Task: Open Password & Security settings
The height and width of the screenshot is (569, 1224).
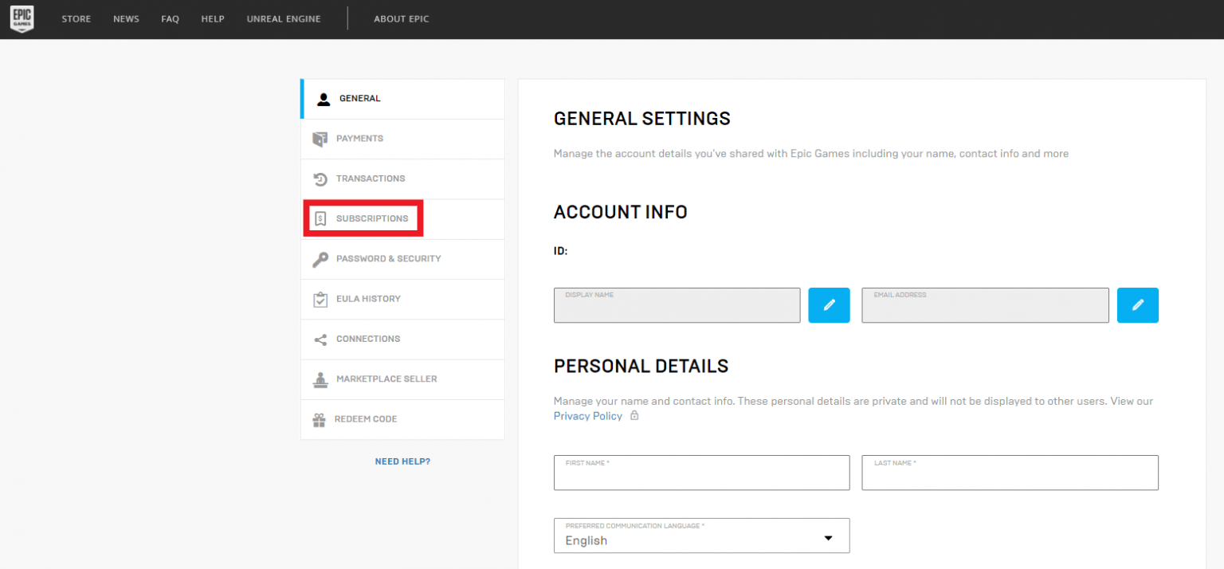Action: point(402,259)
